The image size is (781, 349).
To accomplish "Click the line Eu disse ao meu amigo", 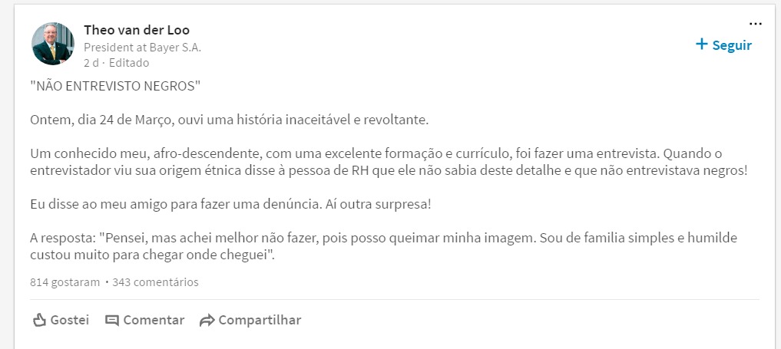I will [x=230, y=204].
